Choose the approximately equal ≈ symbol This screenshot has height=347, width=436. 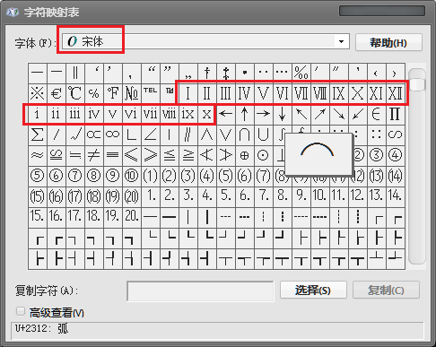(x=38, y=155)
